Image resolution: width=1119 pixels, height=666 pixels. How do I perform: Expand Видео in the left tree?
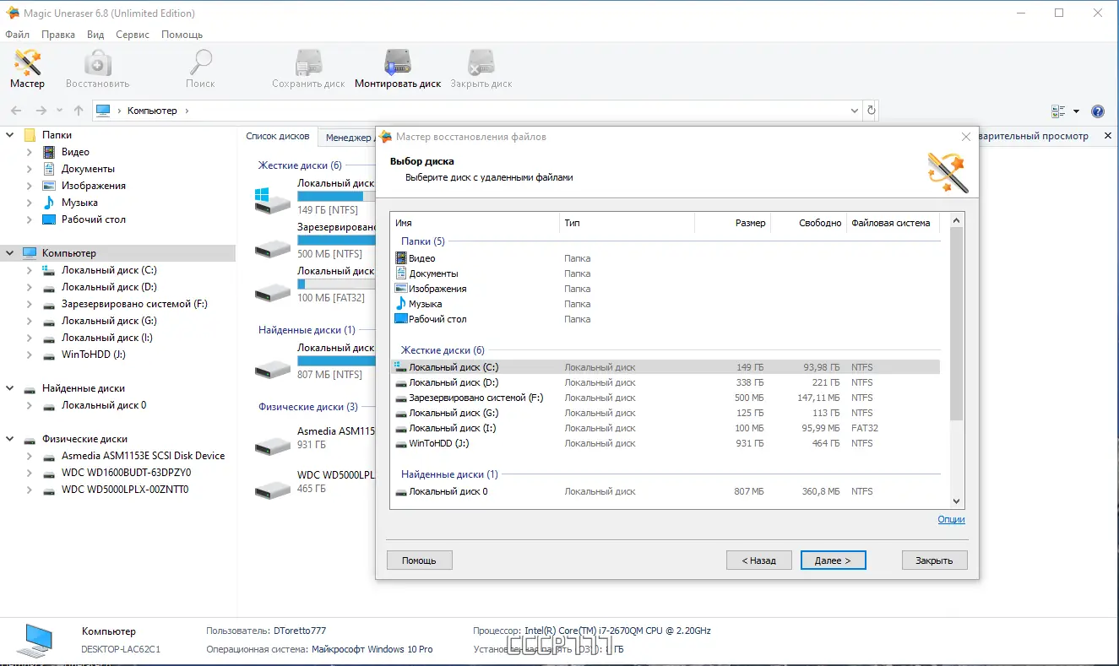click(30, 152)
